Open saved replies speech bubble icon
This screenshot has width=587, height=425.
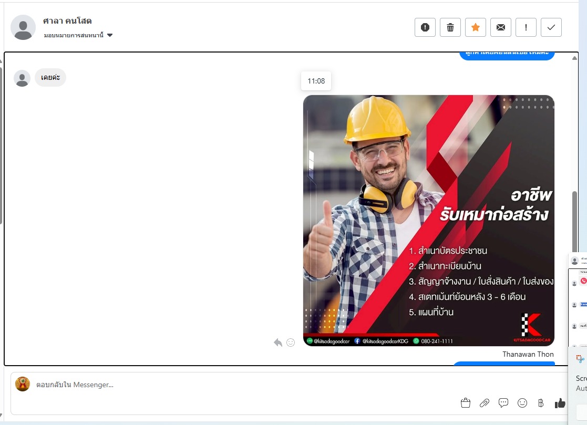[x=503, y=403]
